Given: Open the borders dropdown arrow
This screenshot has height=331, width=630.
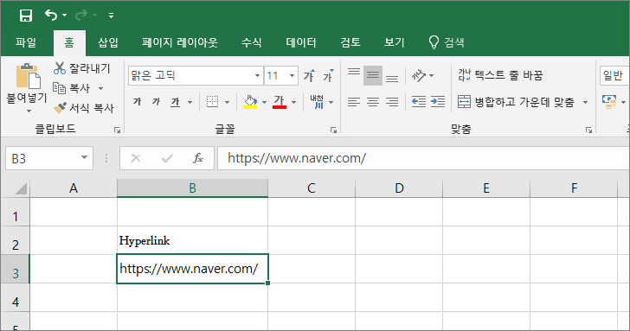Looking at the screenshot, I should pyautogui.click(x=227, y=102).
